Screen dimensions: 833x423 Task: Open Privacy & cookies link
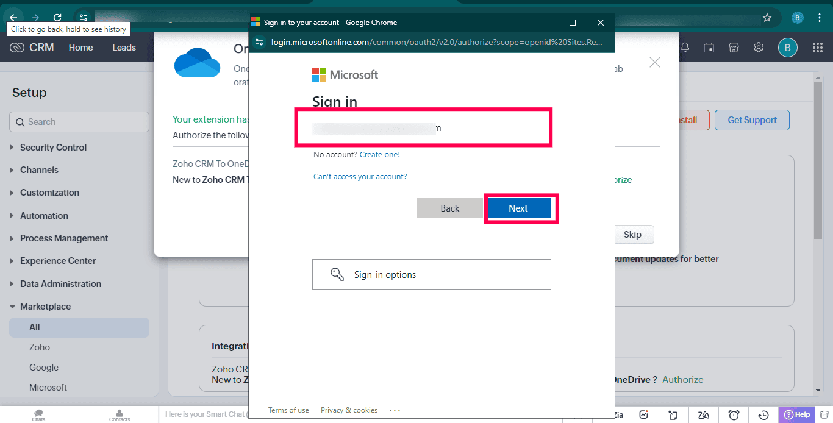click(349, 410)
